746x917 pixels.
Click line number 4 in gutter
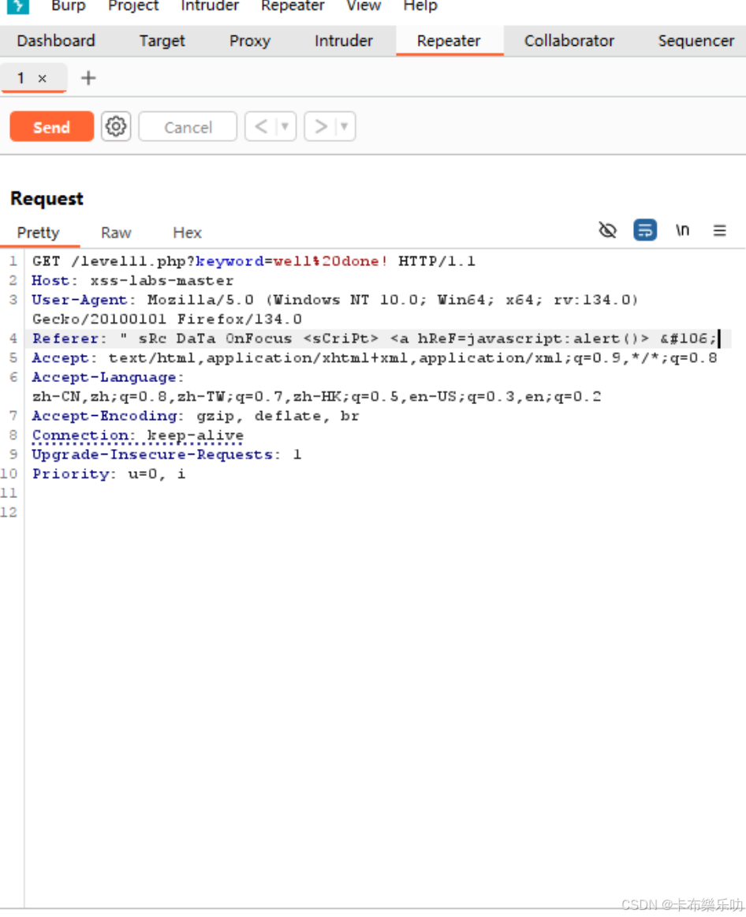(13, 339)
